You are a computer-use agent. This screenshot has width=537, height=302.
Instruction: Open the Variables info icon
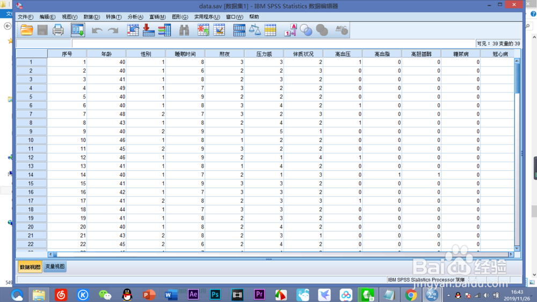point(164,30)
